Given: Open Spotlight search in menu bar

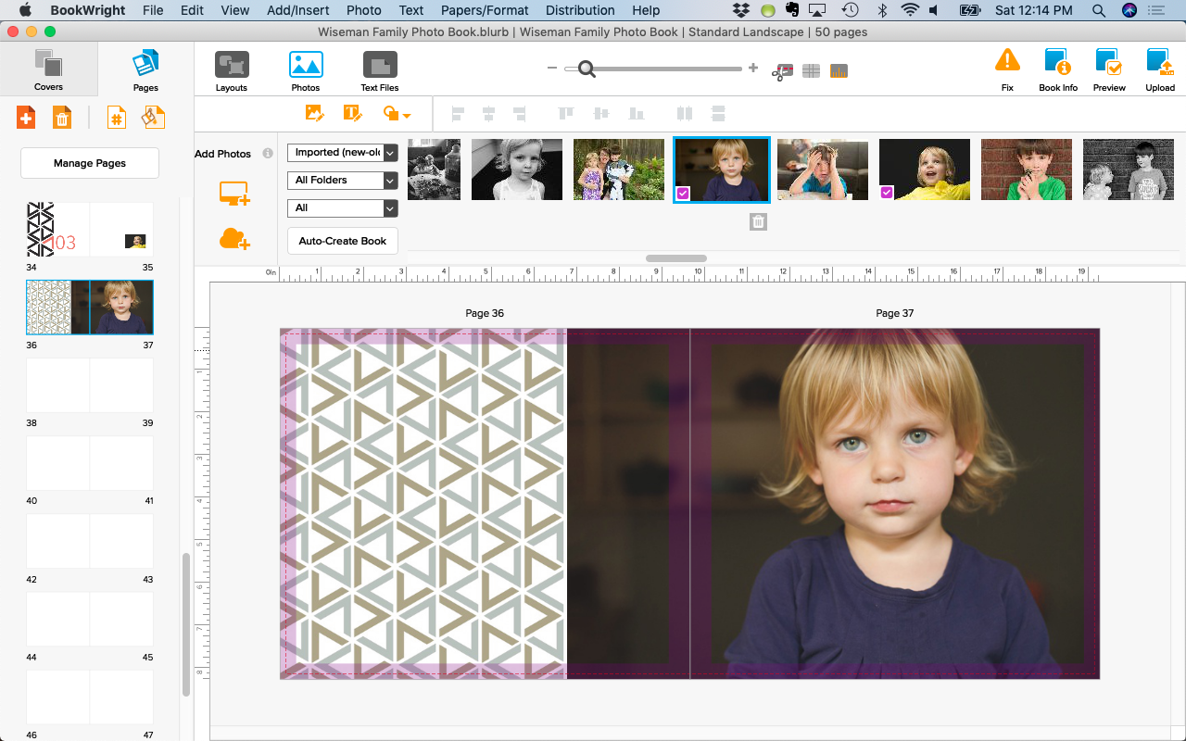Looking at the screenshot, I should coord(1098,10).
